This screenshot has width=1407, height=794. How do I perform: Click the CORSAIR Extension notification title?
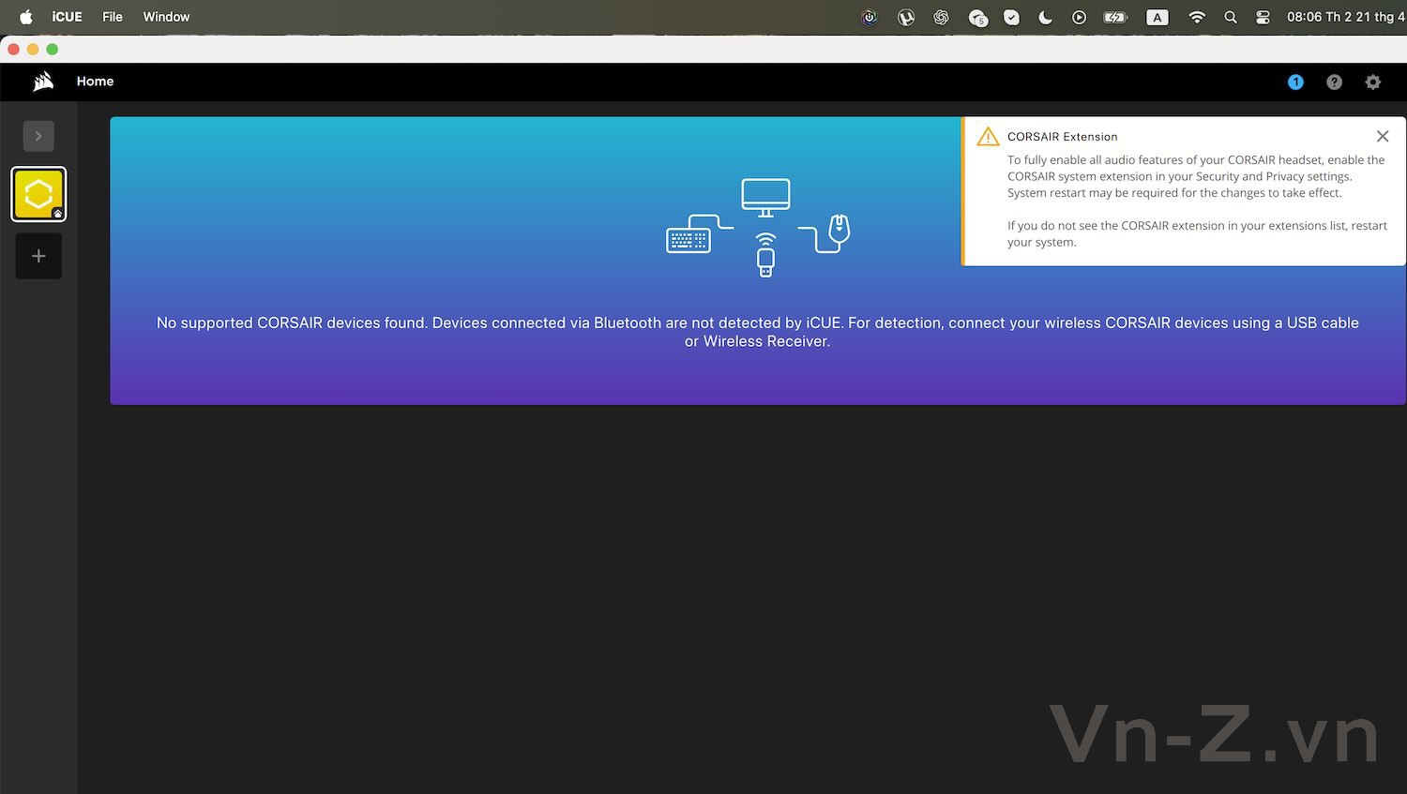point(1062,137)
